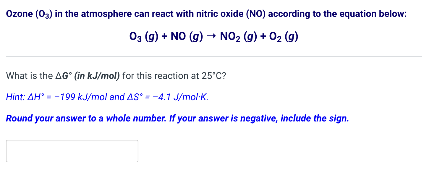The width and height of the screenshot is (424, 172).
Task: Select the rounding instruction text
Action: (x=177, y=118)
